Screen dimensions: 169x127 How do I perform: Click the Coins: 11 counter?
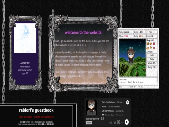point(150,36)
